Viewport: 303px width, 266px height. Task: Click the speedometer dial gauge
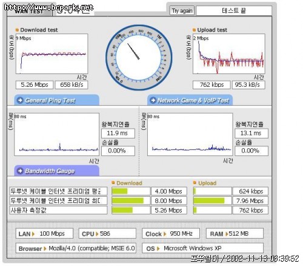(x=139, y=58)
